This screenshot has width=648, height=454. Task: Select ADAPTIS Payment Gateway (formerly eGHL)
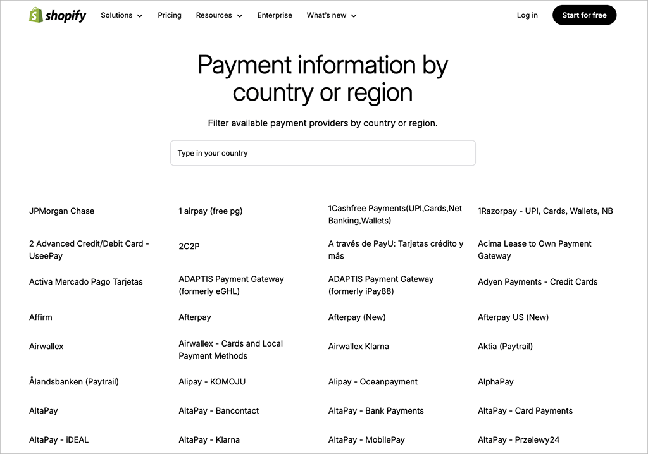pyautogui.click(x=231, y=285)
